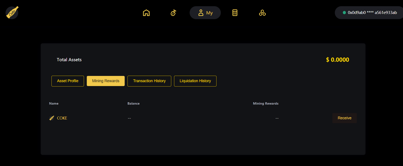Click the Balance column header
Screen dimensions: 403x166
pos(133,104)
